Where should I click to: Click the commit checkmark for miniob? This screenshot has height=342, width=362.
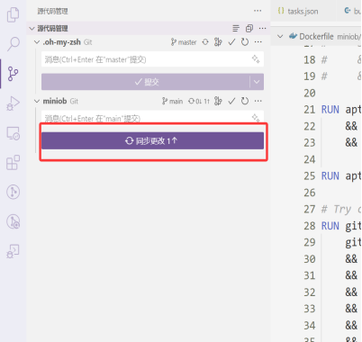[231, 101]
